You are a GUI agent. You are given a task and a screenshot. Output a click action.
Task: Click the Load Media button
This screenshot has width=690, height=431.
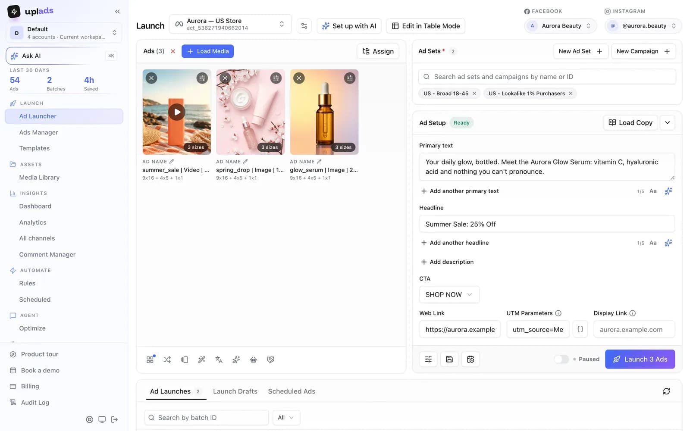click(208, 51)
